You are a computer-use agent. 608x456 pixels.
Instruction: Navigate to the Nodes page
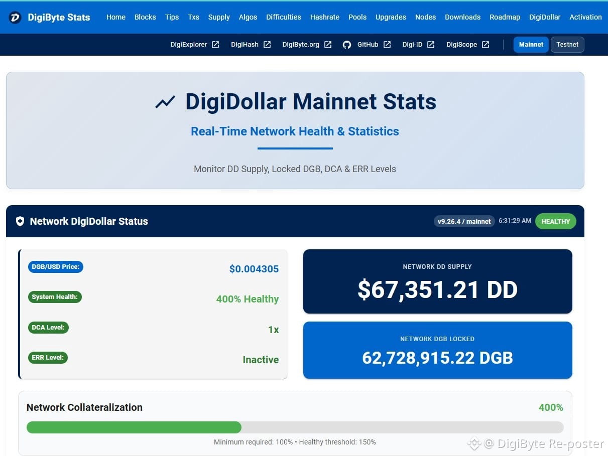425,17
